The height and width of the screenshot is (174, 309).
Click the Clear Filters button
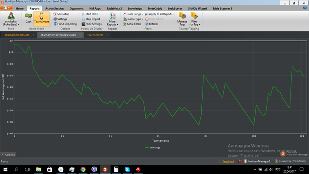(x=154, y=19)
